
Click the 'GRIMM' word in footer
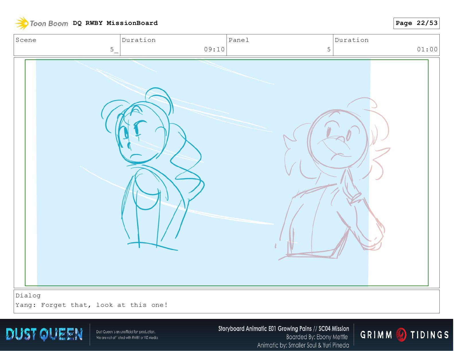[376, 335]
